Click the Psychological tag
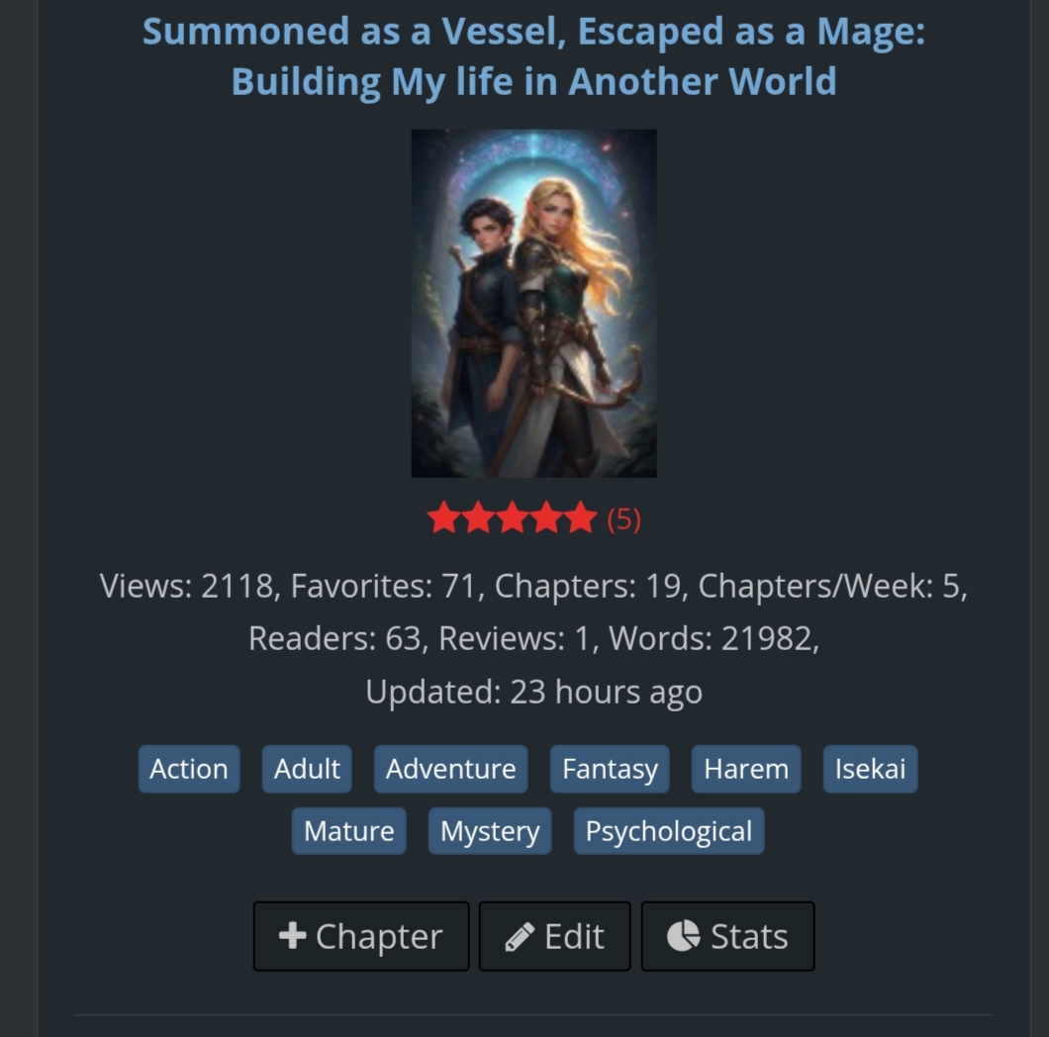 pos(669,831)
